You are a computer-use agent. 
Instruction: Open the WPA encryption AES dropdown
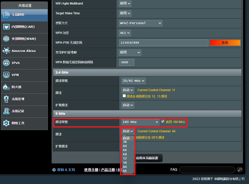click(x=125, y=33)
